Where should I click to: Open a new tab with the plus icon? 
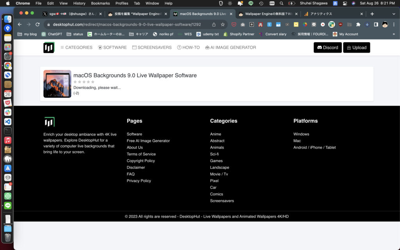coord(372,14)
